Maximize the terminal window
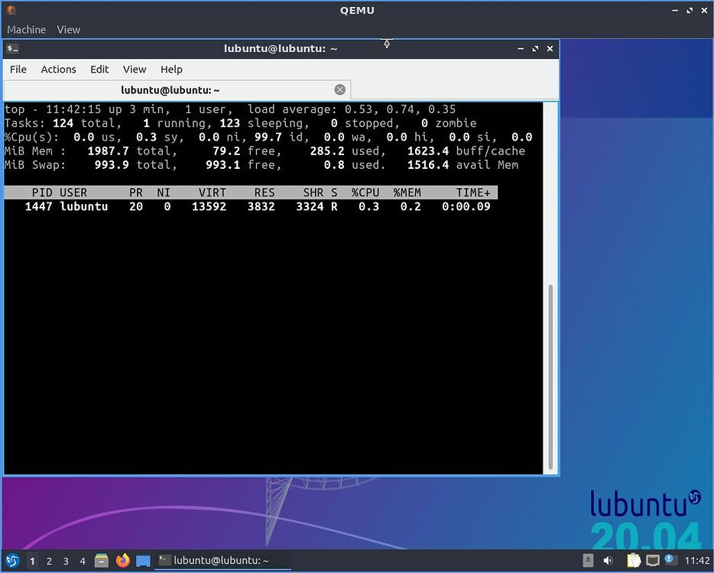The image size is (714, 573). click(535, 48)
